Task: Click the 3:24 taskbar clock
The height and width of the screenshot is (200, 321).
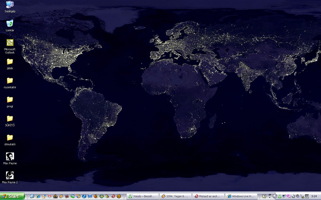Action: 314,196
